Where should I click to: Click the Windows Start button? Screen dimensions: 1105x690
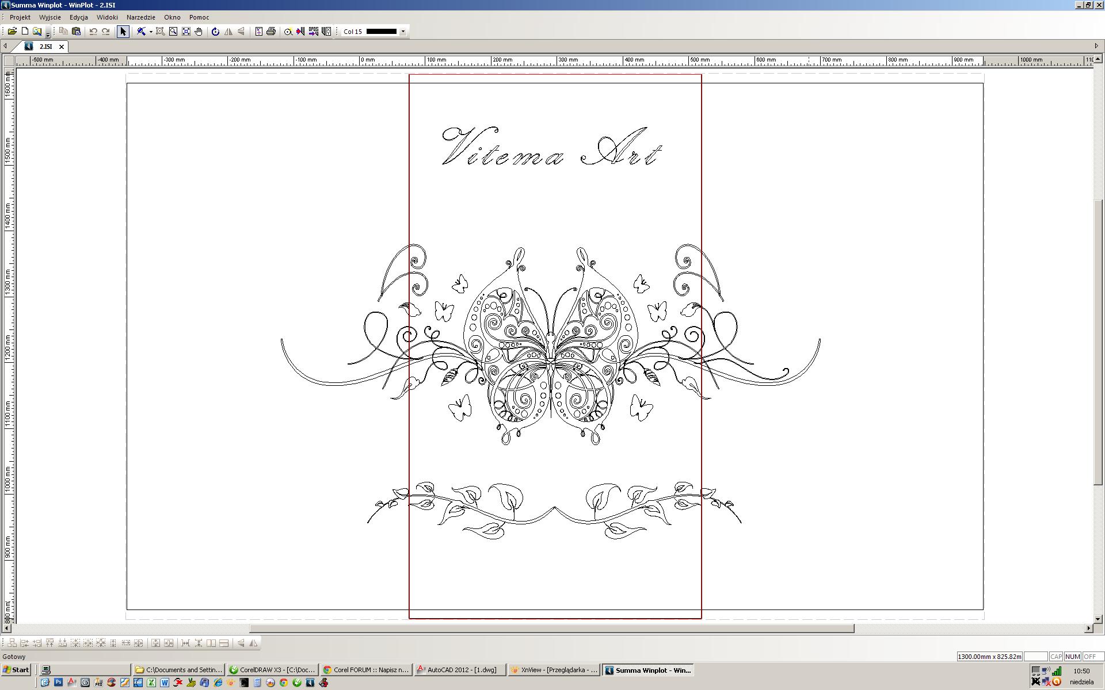click(16, 670)
